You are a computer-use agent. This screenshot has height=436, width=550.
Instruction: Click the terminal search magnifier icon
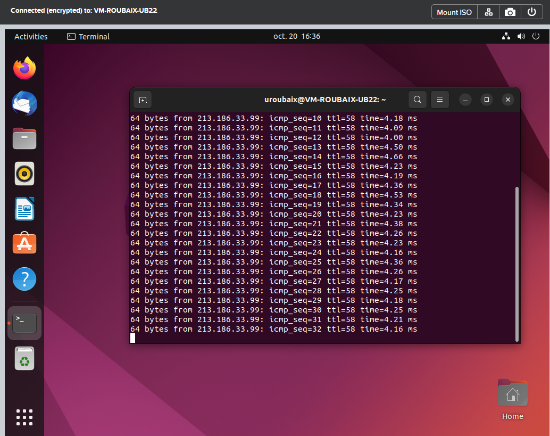(x=418, y=100)
